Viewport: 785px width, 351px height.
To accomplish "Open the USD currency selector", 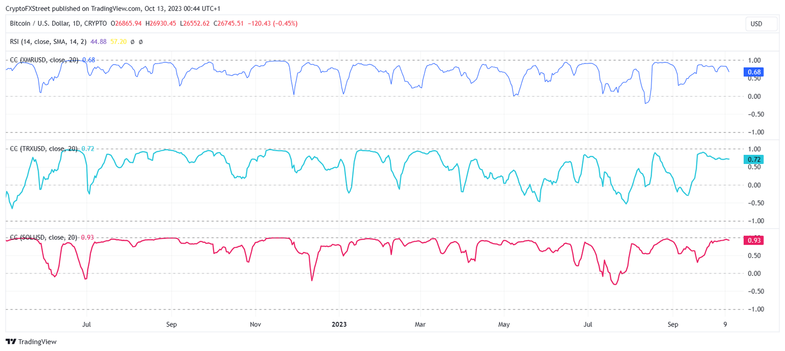I will pyautogui.click(x=761, y=24).
